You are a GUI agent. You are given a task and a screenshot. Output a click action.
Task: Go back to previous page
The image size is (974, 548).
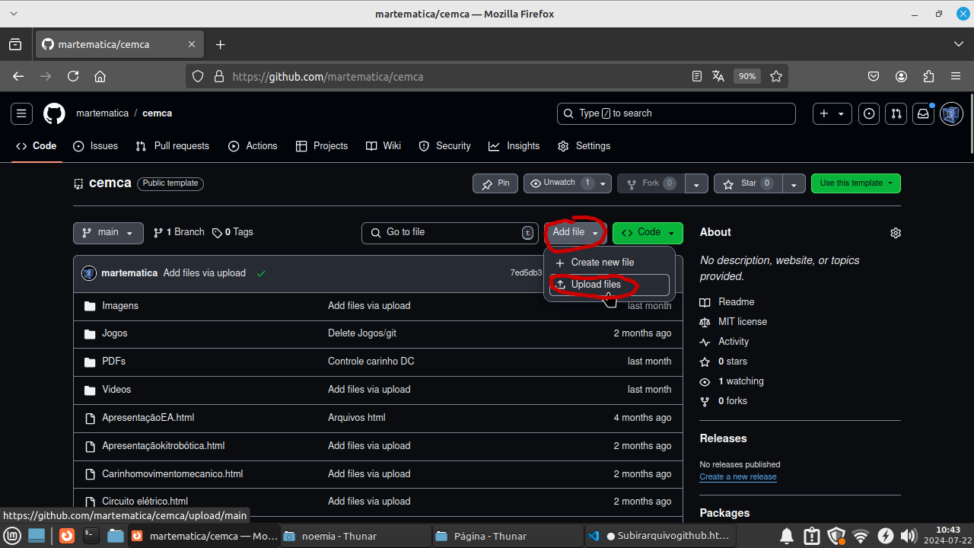pyautogui.click(x=18, y=76)
